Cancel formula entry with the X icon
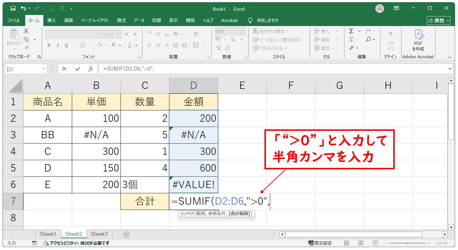 click(64, 69)
